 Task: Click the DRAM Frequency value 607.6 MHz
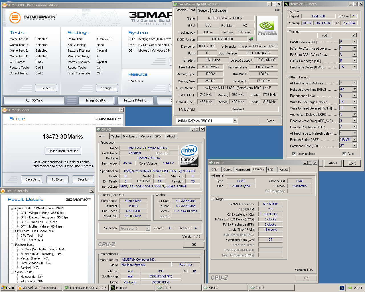coord(270,204)
